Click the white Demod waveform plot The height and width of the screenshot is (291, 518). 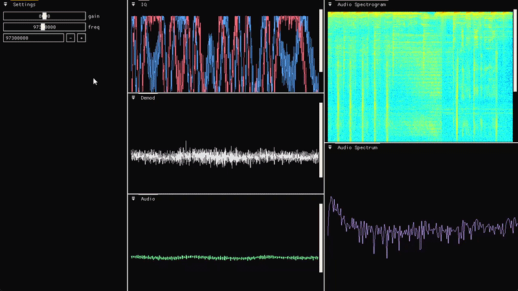click(x=225, y=156)
